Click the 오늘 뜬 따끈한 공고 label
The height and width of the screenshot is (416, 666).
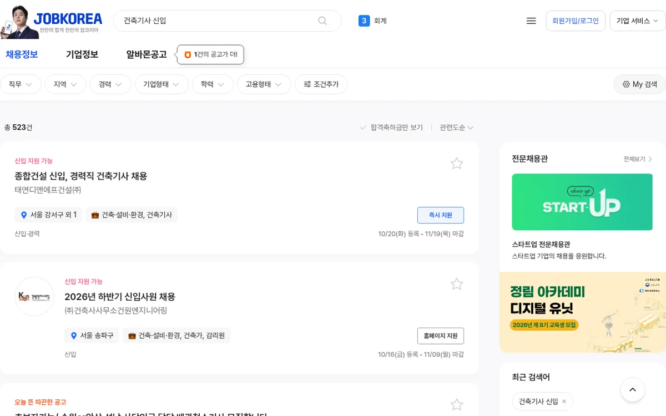tap(41, 402)
